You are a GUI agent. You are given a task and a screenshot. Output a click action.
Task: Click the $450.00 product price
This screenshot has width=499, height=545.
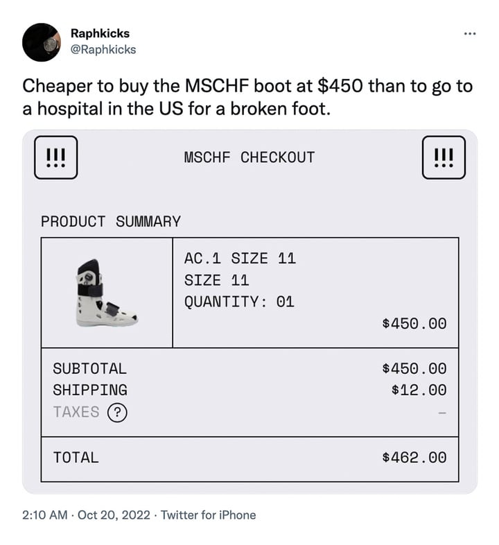pyautogui.click(x=414, y=324)
